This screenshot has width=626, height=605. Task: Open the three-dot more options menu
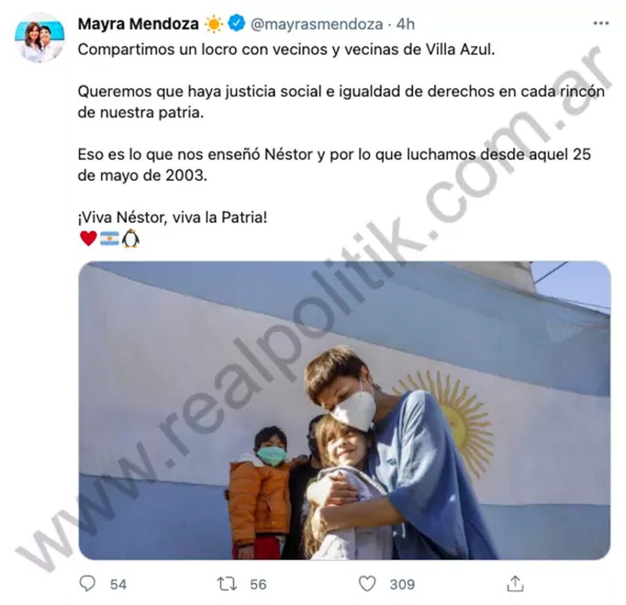(x=601, y=24)
